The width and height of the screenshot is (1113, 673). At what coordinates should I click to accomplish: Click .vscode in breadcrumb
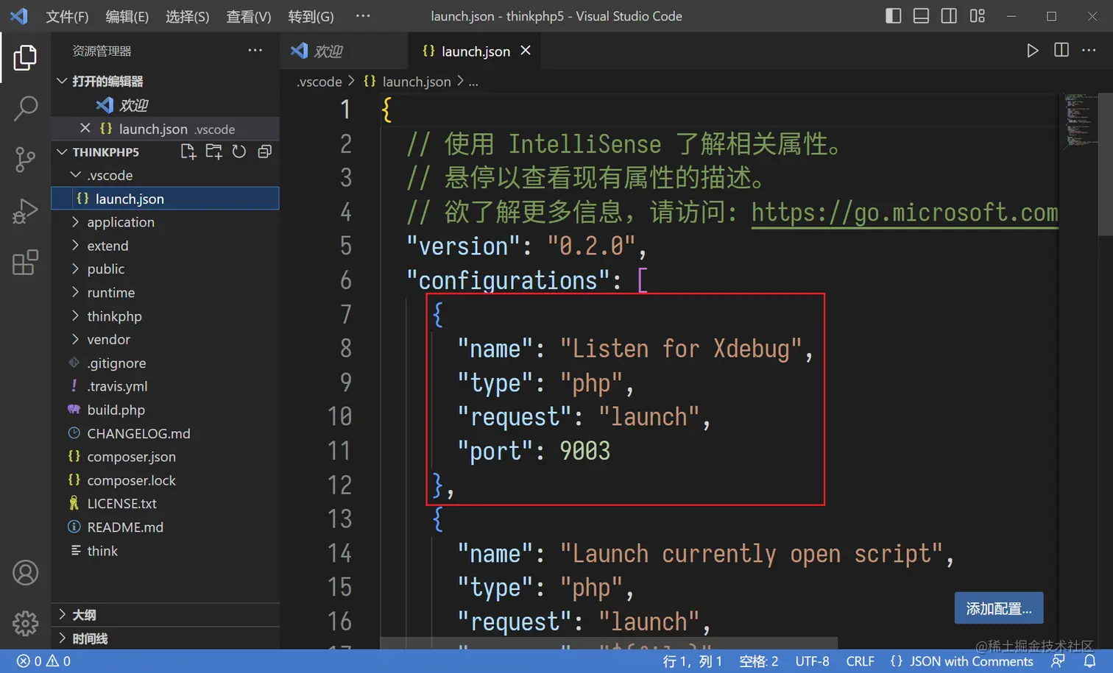319,82
